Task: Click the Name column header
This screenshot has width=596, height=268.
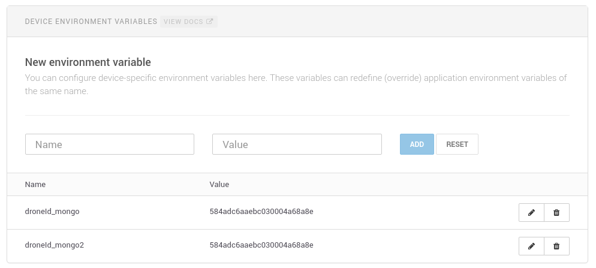Action: pos(35,184)
